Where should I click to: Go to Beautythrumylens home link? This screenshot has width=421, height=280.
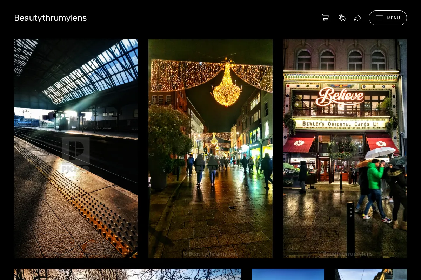tap(51, 18)
